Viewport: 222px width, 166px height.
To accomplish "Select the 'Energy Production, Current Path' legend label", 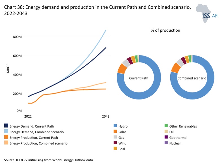I will (34, 138).
